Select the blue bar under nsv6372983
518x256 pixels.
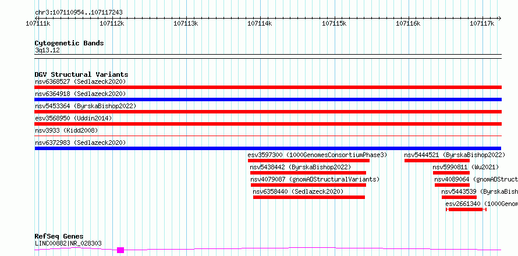click(268, 148)
